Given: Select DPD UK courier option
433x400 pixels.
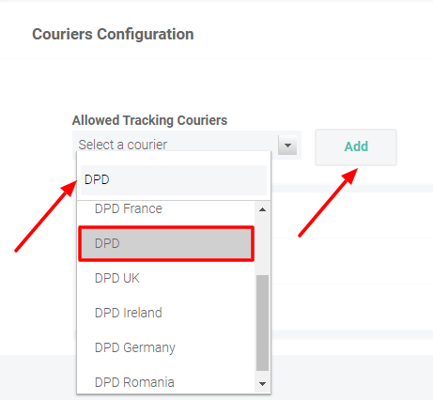Looking at the screenshot, I should [166, 278].
